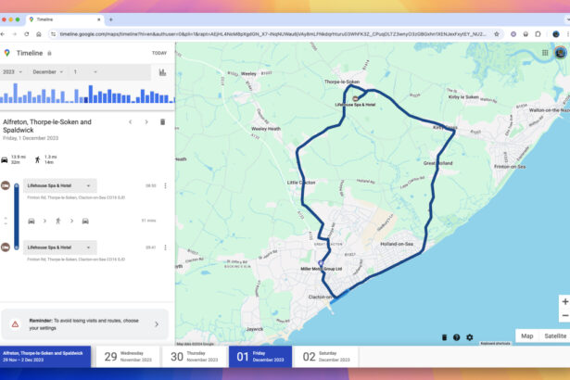Bookmark page with the star icon
The height and width of the screenshot is (380, 570).
(x=497, y=34)
